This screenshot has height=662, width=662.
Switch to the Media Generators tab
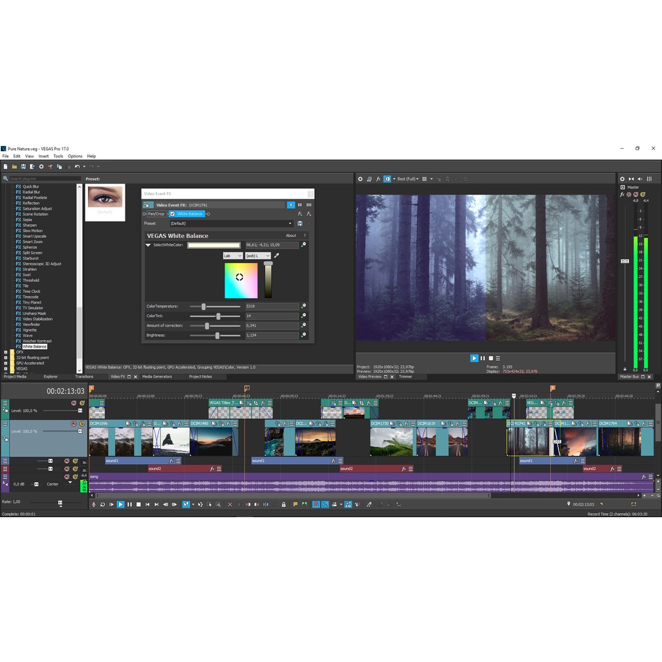click(x=157, y=376)
